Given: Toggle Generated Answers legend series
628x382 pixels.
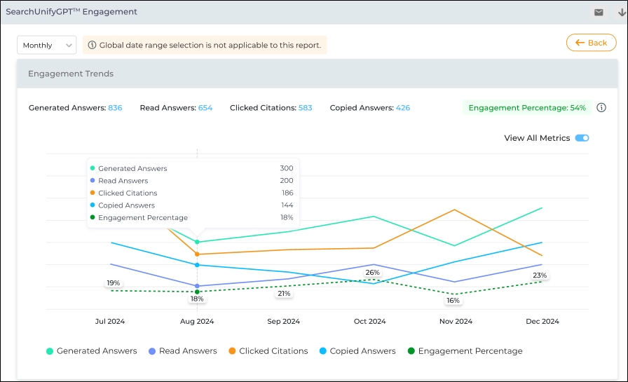Looking at the screenshot, I should click(x=91, y=351).
